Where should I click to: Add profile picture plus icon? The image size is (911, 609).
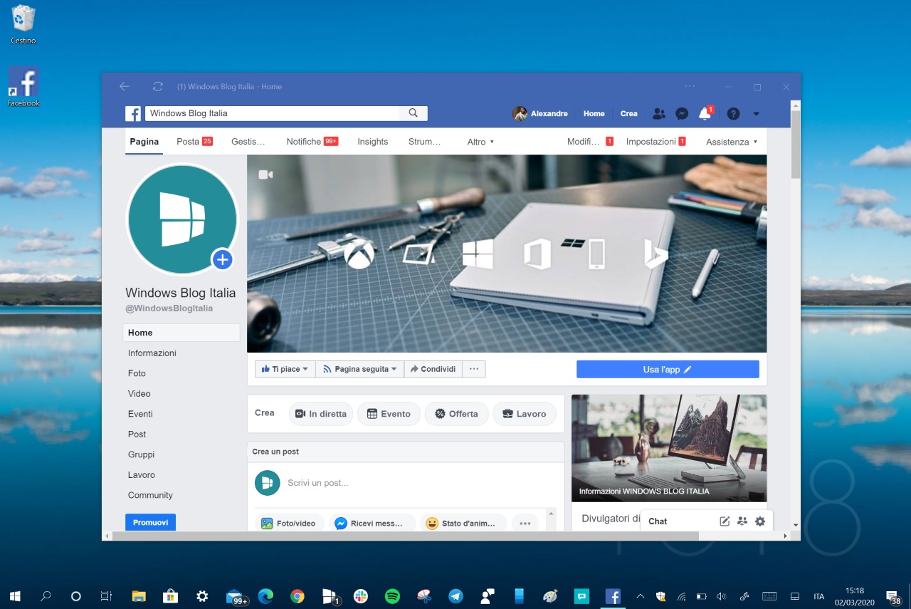click(x=223, y=260)
